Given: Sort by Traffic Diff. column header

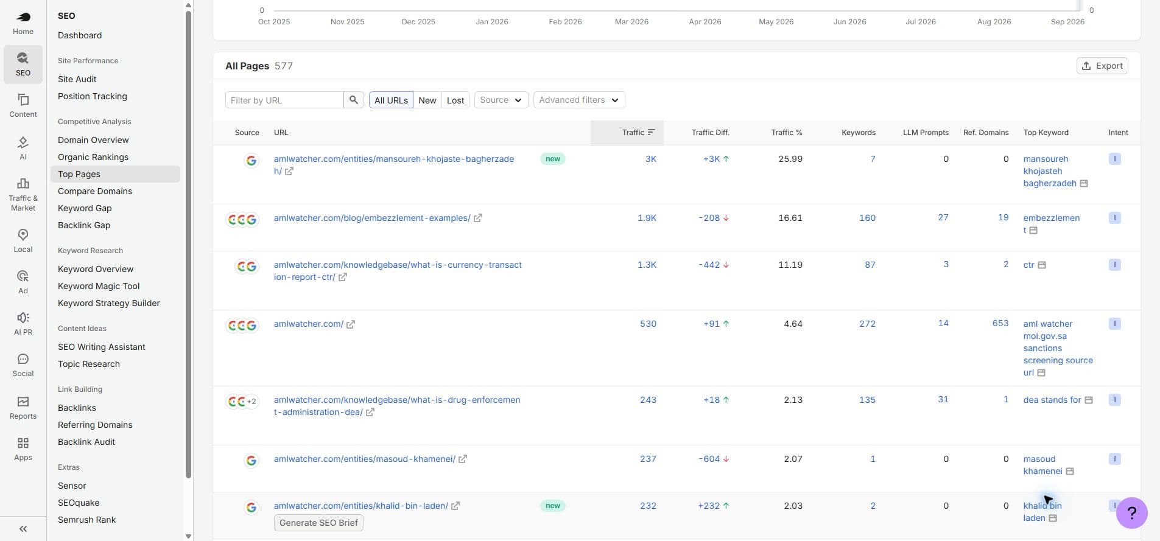Looking at the screenshot, I should point(710,132).
